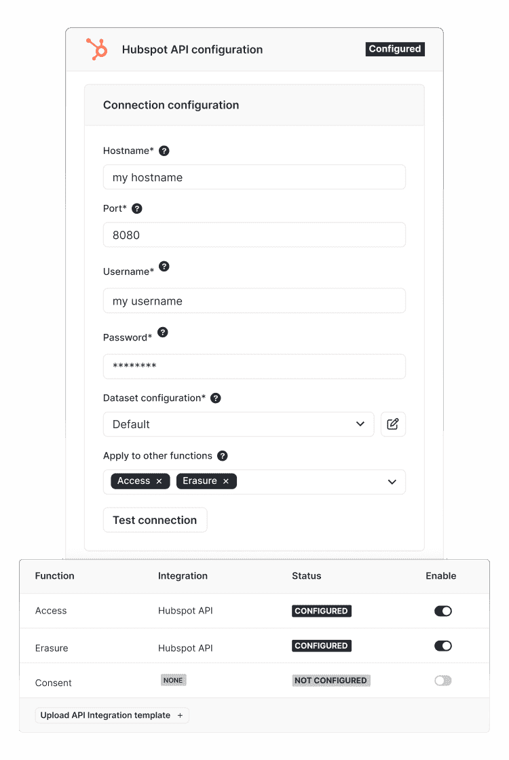This screenshot has height=760, width=509.
Task: Open the Hostname help tooltip icon
Action: [x=164, y=151]
